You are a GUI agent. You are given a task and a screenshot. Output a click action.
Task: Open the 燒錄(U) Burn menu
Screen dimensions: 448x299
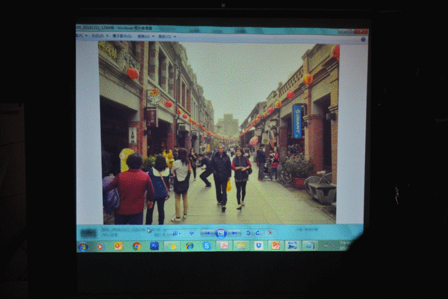[x=145, y=36]
